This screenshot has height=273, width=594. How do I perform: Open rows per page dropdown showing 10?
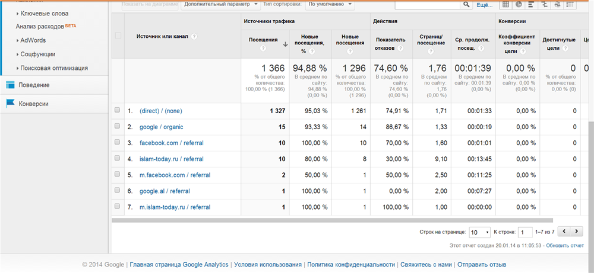pyautogui.click(x=479, y=232)
